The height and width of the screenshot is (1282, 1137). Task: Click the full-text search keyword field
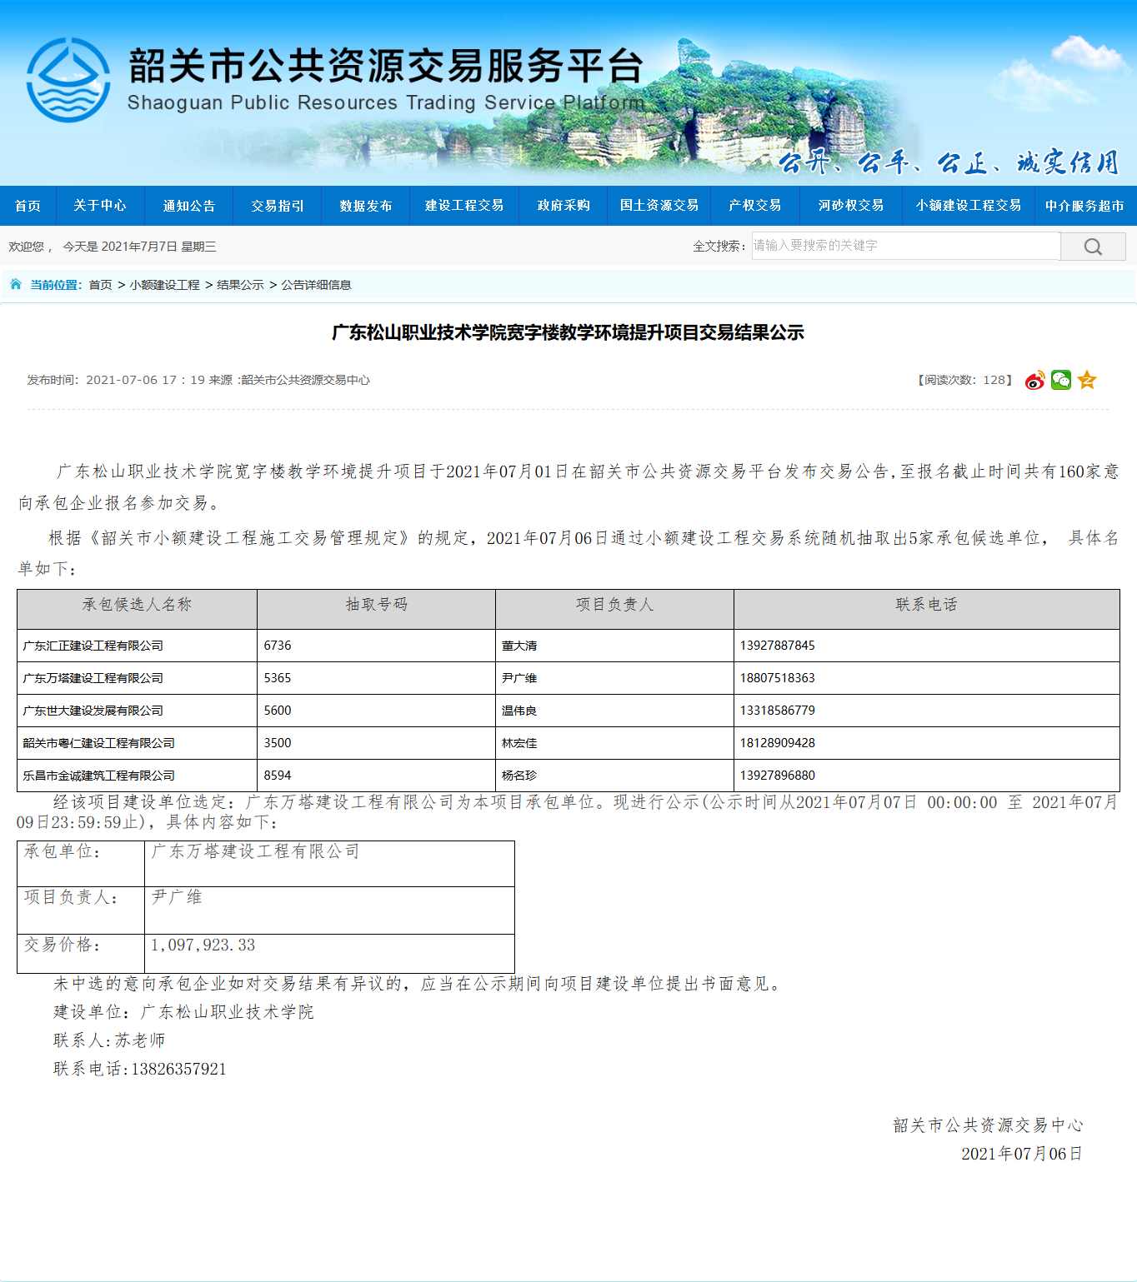(x=905, y=246)
